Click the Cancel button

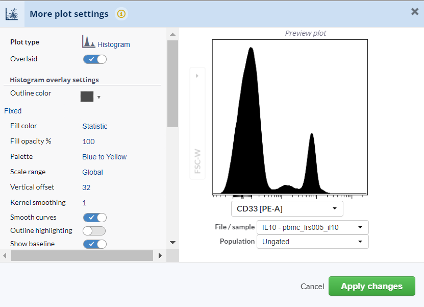point(312,287)
